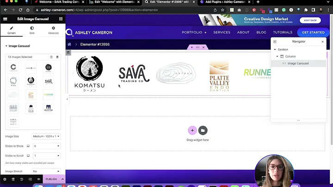Click the Visit Shop banner button

[310, 20]
